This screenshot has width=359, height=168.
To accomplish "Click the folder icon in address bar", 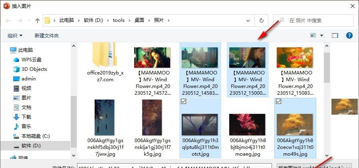I will [48, 20].
